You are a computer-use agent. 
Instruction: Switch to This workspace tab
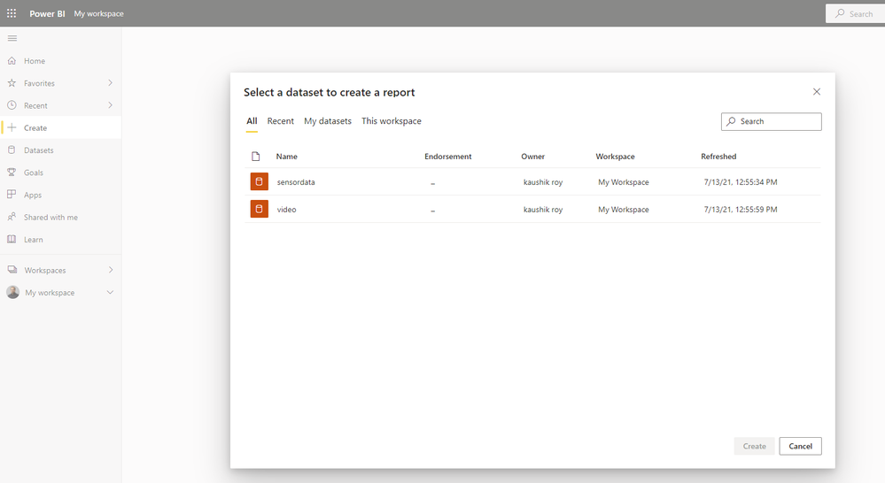(392, 121)
